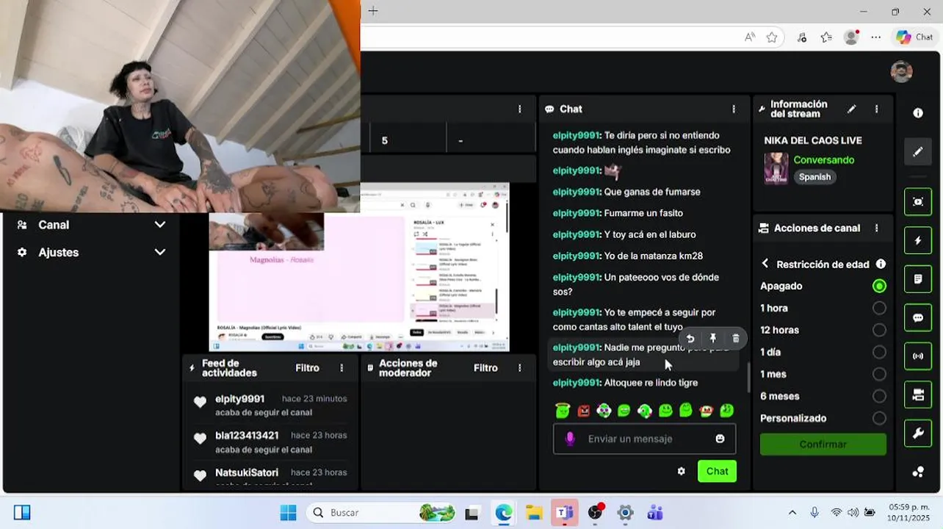Select the 12 horas radio option

pos(879,330)
